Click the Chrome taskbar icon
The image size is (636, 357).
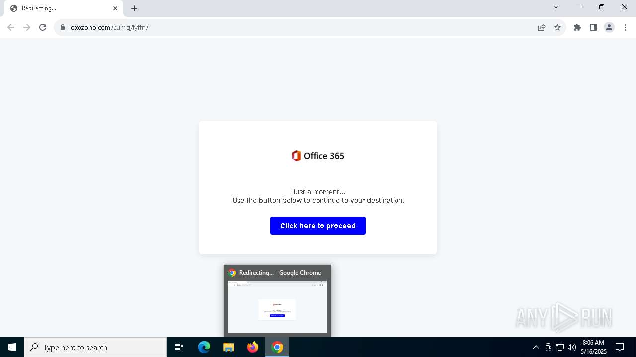tap(277, 347)
